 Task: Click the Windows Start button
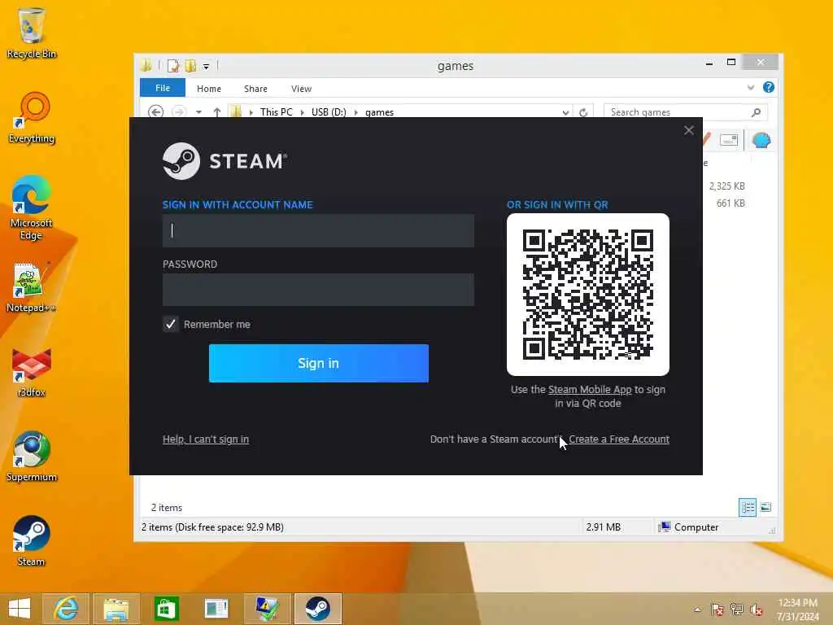[20, 609]
